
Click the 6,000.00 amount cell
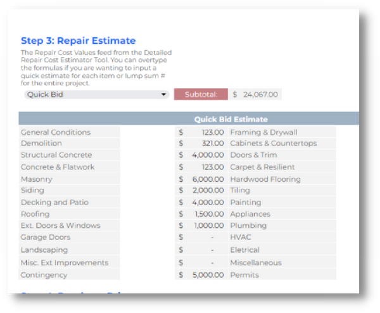pos(201,179)
